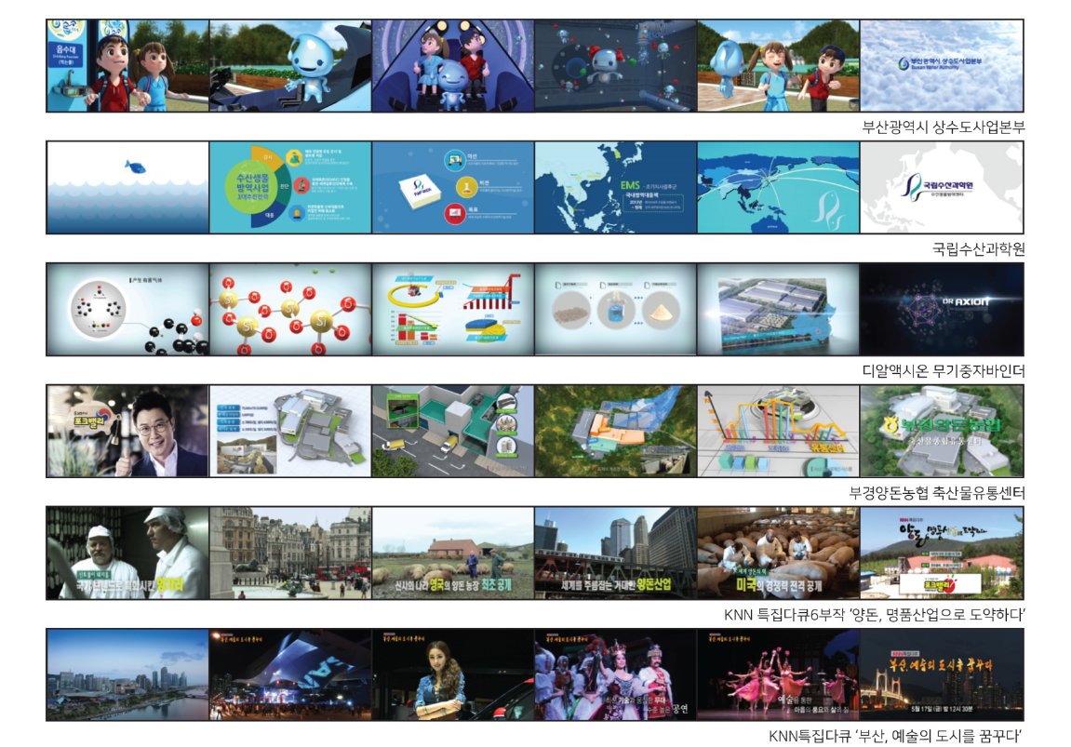
Task: Open thumbnail of woman in denim jacket
Action: click(x=453, y=674)
